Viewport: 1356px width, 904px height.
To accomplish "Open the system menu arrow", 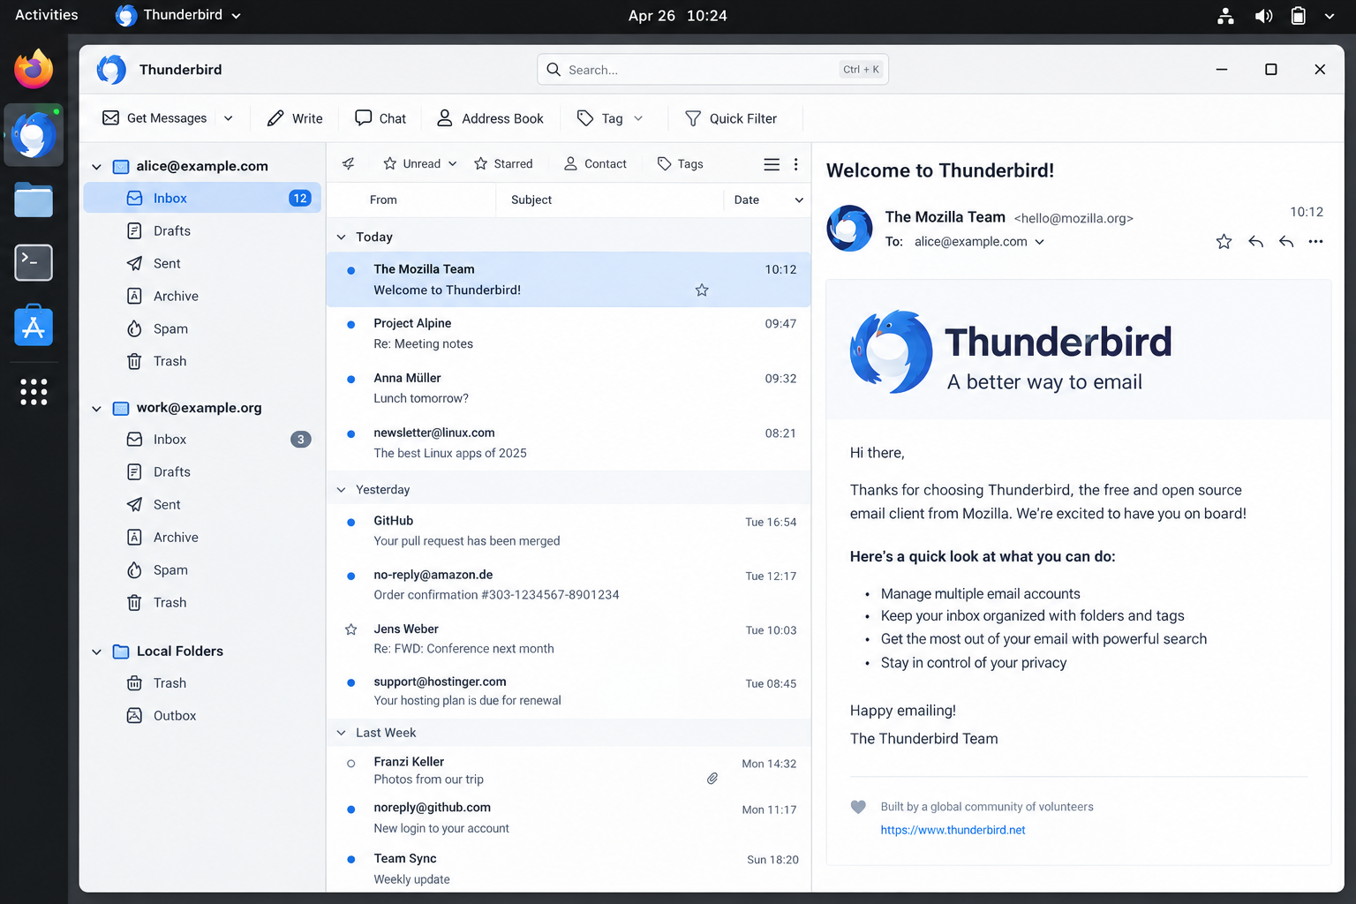I will tap(1330, 16).
